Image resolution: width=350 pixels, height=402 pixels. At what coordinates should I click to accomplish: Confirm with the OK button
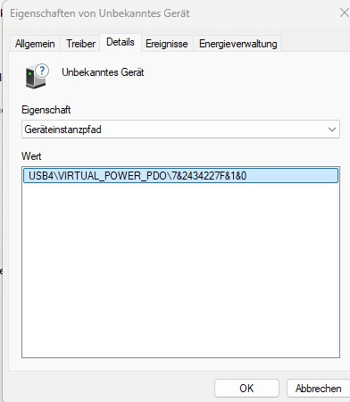click(x=246, y=389)
